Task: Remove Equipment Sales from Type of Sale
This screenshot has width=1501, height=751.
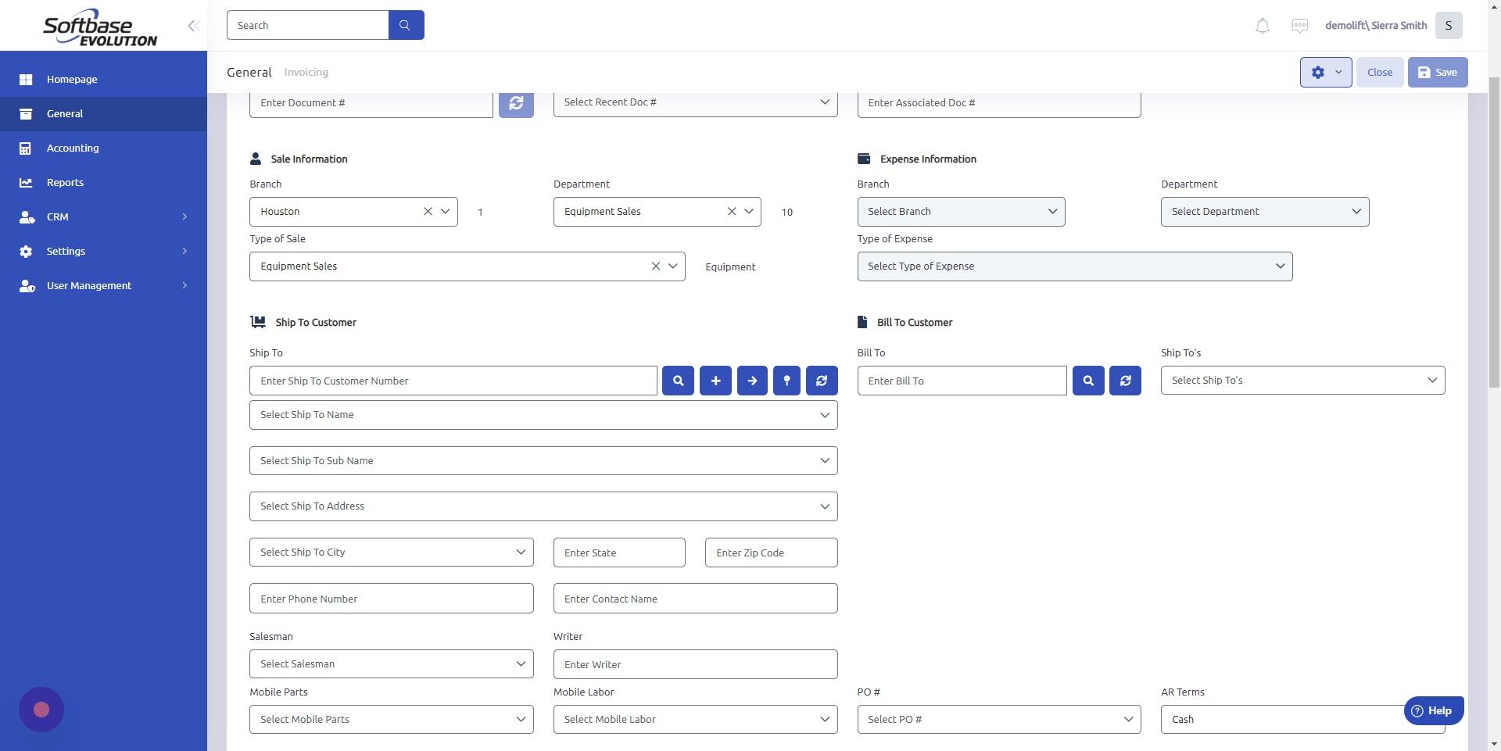Action: coord(655,266)
